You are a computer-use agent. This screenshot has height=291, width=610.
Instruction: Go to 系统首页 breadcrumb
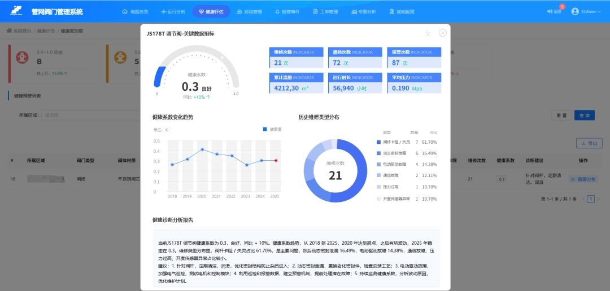click(22, 30)
